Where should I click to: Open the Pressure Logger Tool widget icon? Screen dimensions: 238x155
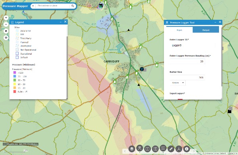(140, 148)
